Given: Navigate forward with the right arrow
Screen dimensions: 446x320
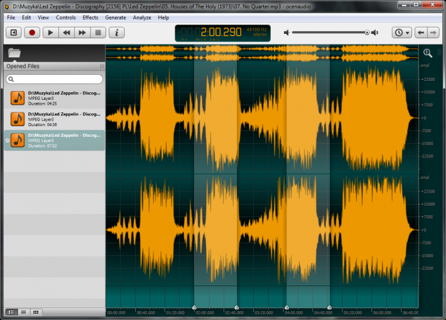Looking at the screenshot, I should pyautogui.click(x=433, y=33).
